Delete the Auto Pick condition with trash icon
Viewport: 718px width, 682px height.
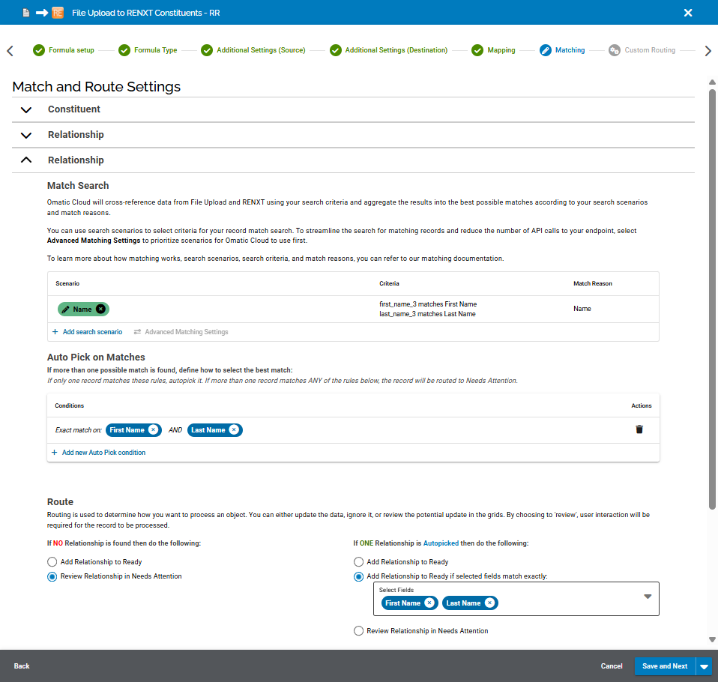[x=639, y=429]
